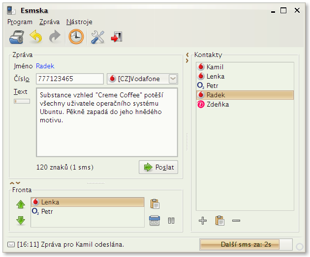
Task: Open the Nástroje menu
Action: (79, 22)
